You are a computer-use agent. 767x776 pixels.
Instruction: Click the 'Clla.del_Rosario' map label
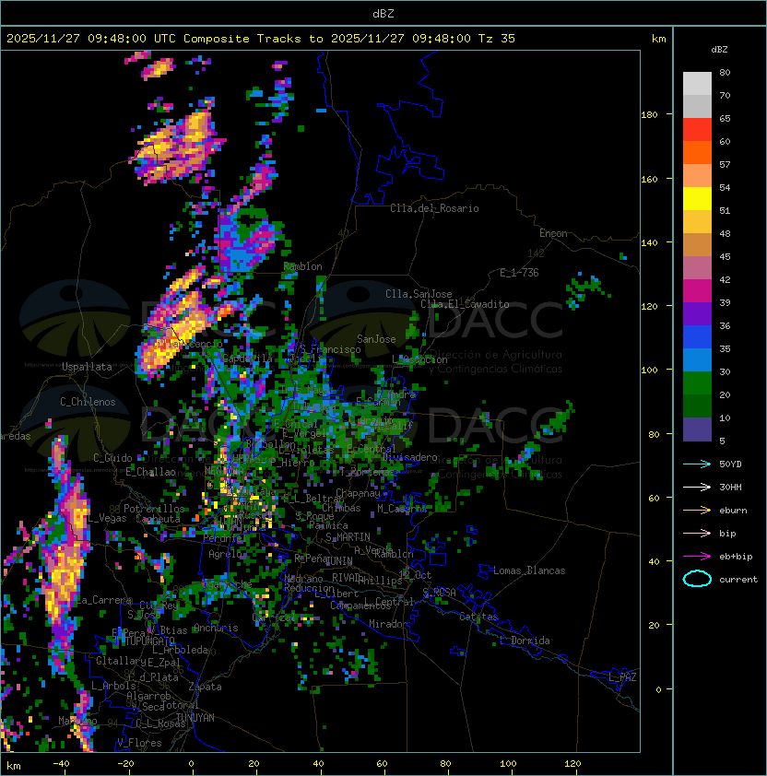434,208
